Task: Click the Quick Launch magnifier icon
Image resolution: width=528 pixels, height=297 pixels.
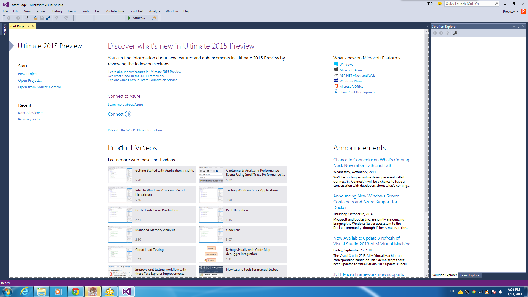Action: (496, 4)
